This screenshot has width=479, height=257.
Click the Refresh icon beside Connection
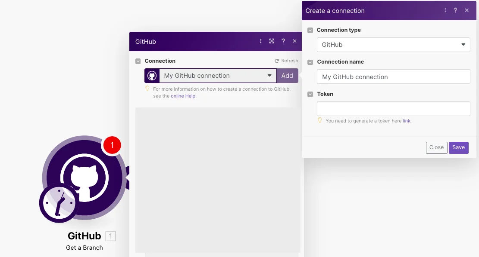pos(277,61)
